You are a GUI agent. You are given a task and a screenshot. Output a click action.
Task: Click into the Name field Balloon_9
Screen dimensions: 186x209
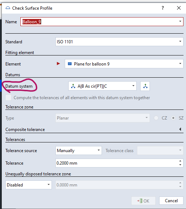pos(102,21)
